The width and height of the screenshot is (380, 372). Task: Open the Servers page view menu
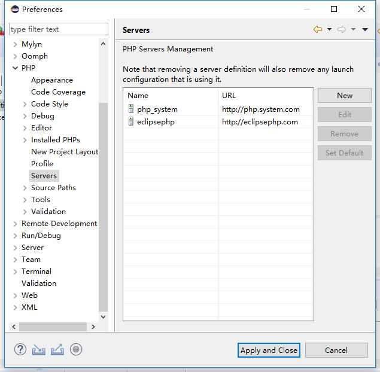pos(365,29)
